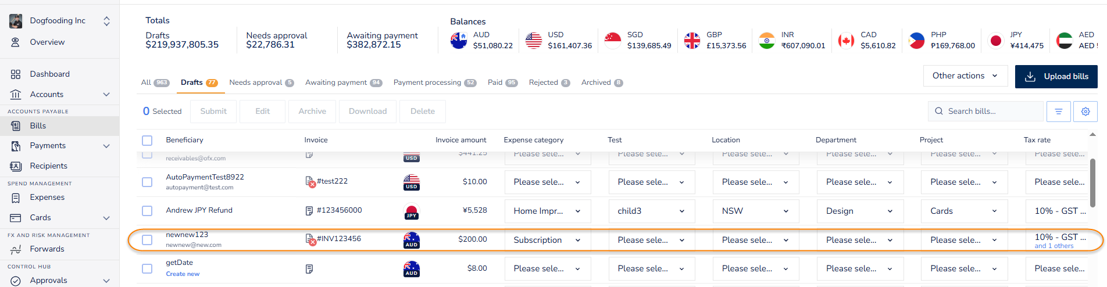Switch to the Needs approval tab

coord(262,82)
